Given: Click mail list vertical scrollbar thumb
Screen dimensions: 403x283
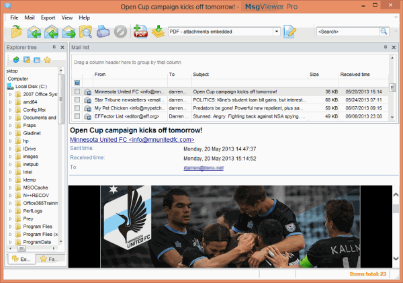Looking at the screenshot, I should pos(392,88).
